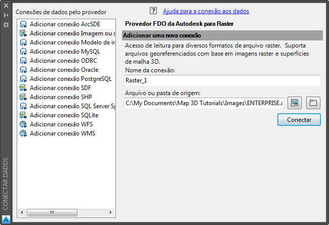Close the Conectar Dados palette
This screenshot has width=329, height=225.
tap(6, 6)
